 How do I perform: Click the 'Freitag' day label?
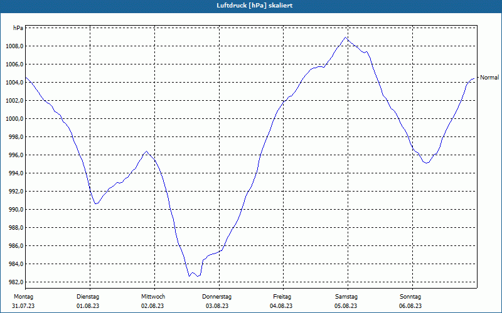tap(282, 297)
